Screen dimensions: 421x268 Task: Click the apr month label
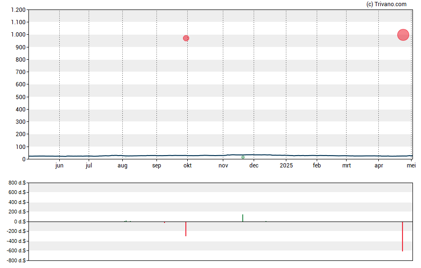(x=379, y=166)
